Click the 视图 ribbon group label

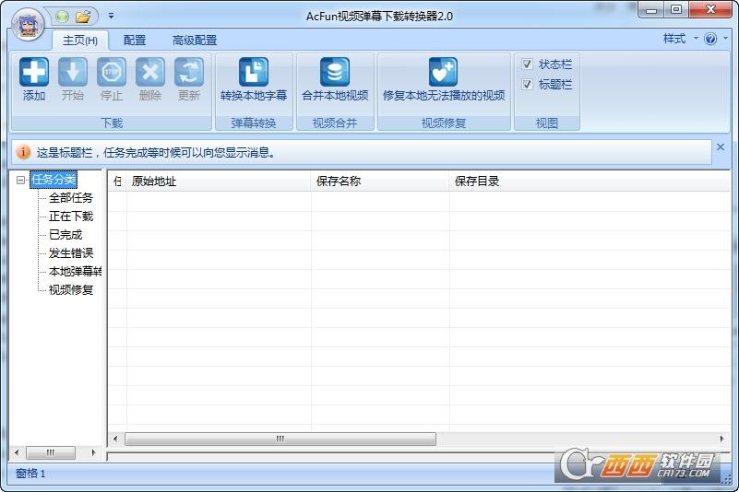click(547, 123)
